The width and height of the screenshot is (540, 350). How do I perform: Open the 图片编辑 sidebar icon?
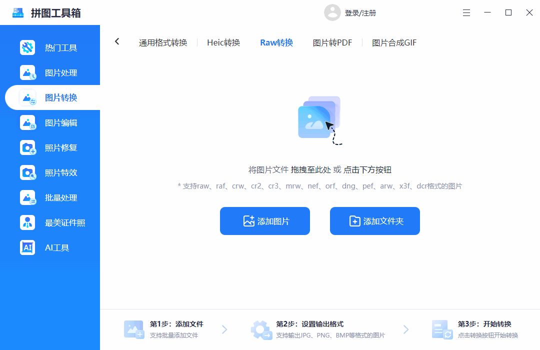click(x=27, y=122)
